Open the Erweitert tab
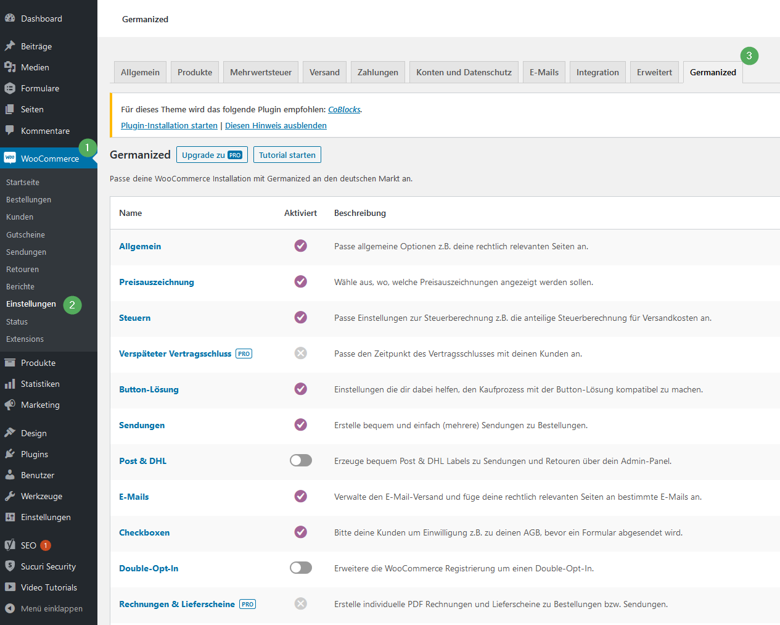 coord(654,72)
